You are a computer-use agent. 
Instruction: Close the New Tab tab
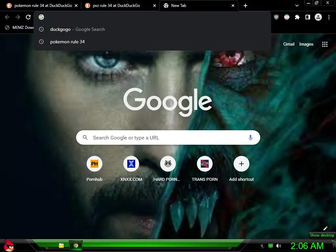pyautogui.click(x=233, y=6)
